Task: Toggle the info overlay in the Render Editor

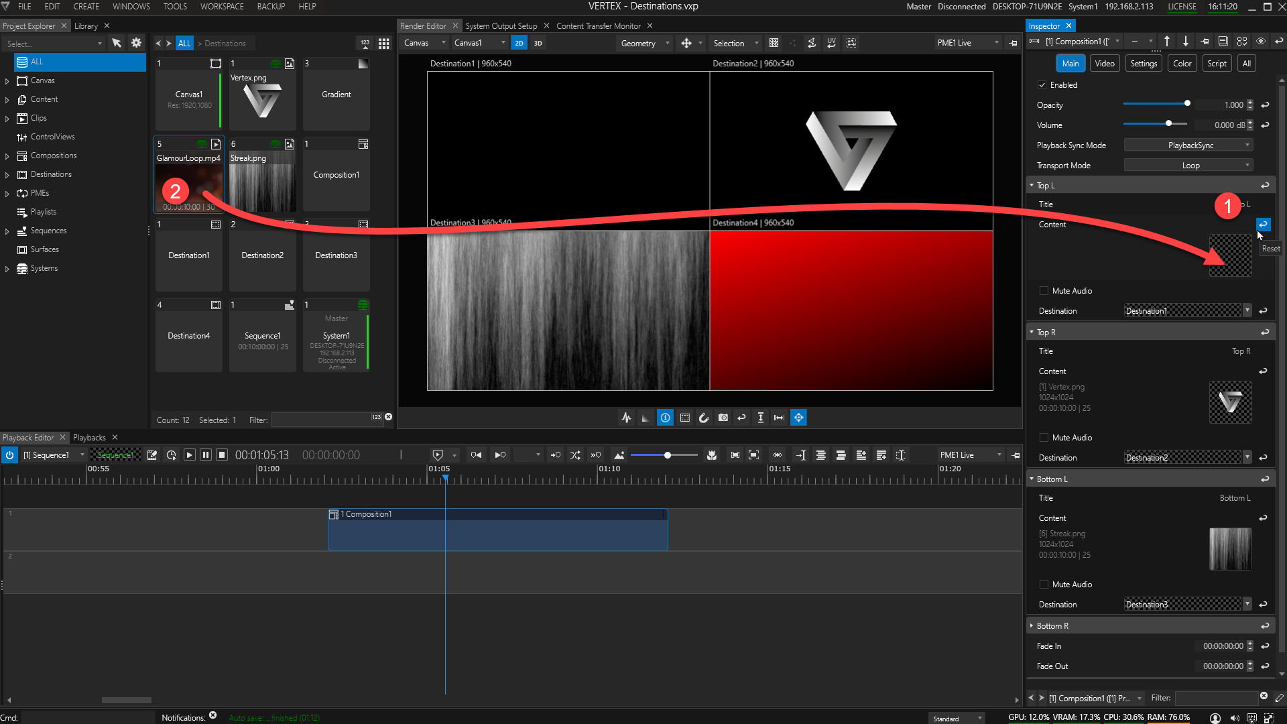Action: [x=665, y=417]
